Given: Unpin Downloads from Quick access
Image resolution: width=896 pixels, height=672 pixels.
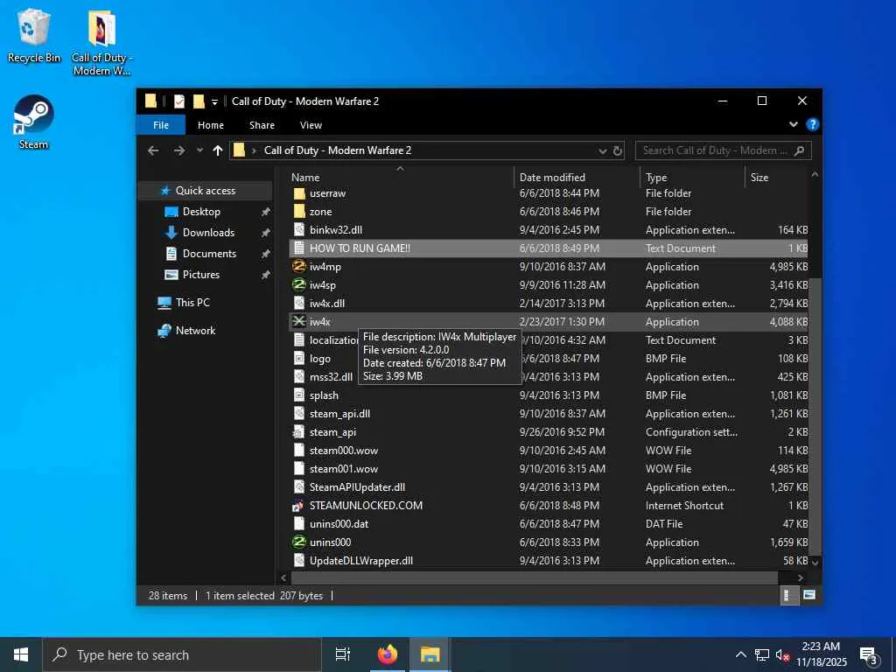Looking at the screenshot, I should coord(266,233).
